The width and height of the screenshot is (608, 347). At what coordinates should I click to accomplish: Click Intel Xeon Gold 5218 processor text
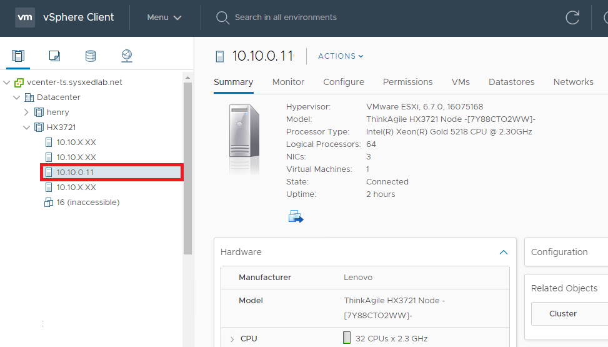(x=449, y=131)
